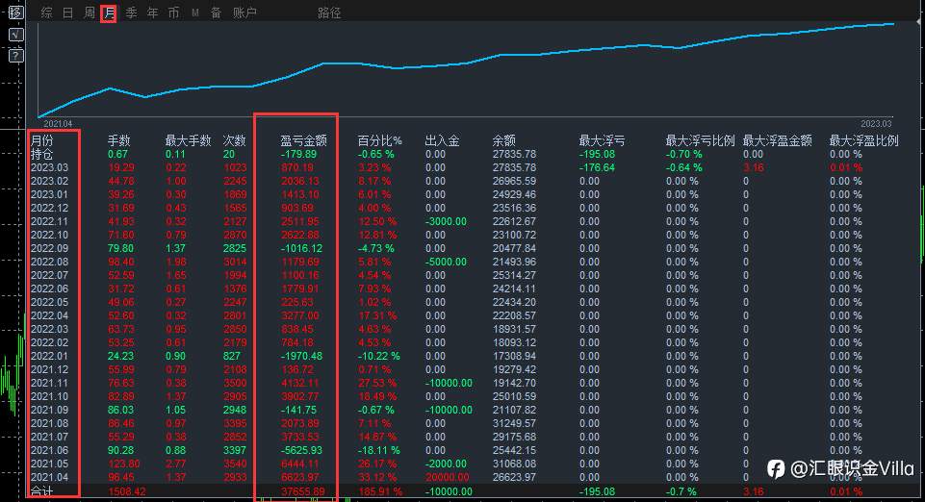This screenshot has width=925, height=502.
Task: Click the 百分比% column header
Action: pos(380,140)
